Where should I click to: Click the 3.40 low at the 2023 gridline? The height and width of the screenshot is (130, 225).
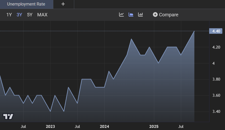50,111
